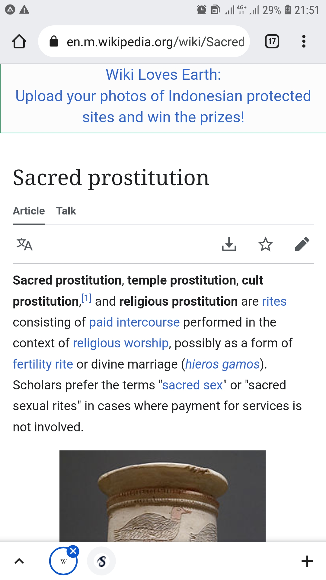The image size is (326, 580).
Task: Tap the new tab plus icon
Action: pos(307,560)
